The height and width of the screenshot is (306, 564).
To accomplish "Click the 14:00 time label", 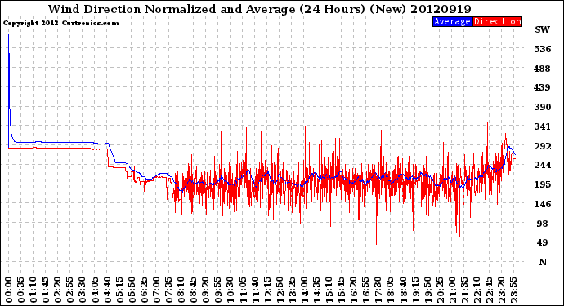I will (x=304, y=290).
